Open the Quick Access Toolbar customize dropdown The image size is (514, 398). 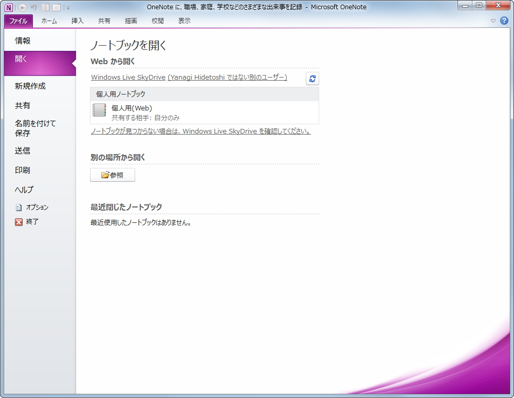[x=67, y=8]
